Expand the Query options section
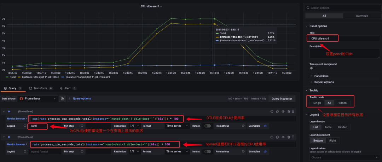Viewport: 382px width, 162px height. 81,99
